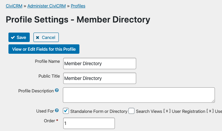Uncheck Standalone Form or Directory checkbox
The width and height of the screenshot is (222, 131).
[x=66, y=111]
